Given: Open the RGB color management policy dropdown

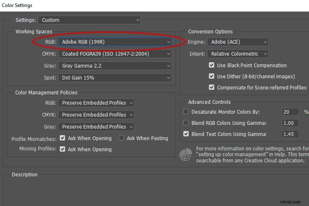Looking at the screenshot, I should (96, 103).
